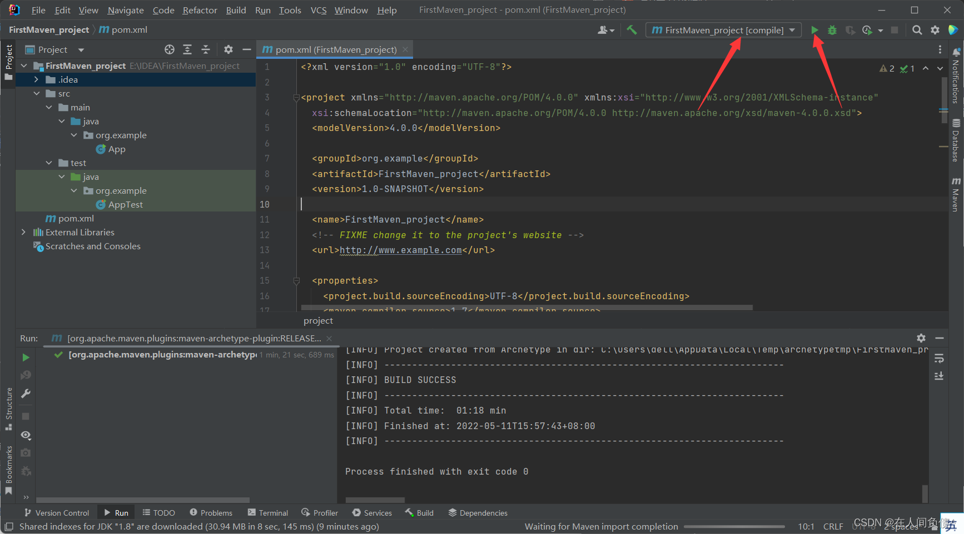964x534 pixels.
Task: Open the File menu
Action: [38, 10]
